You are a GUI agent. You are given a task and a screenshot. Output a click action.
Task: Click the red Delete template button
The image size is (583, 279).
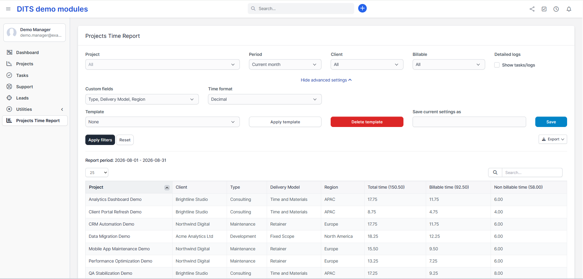[x=367, y=122]
